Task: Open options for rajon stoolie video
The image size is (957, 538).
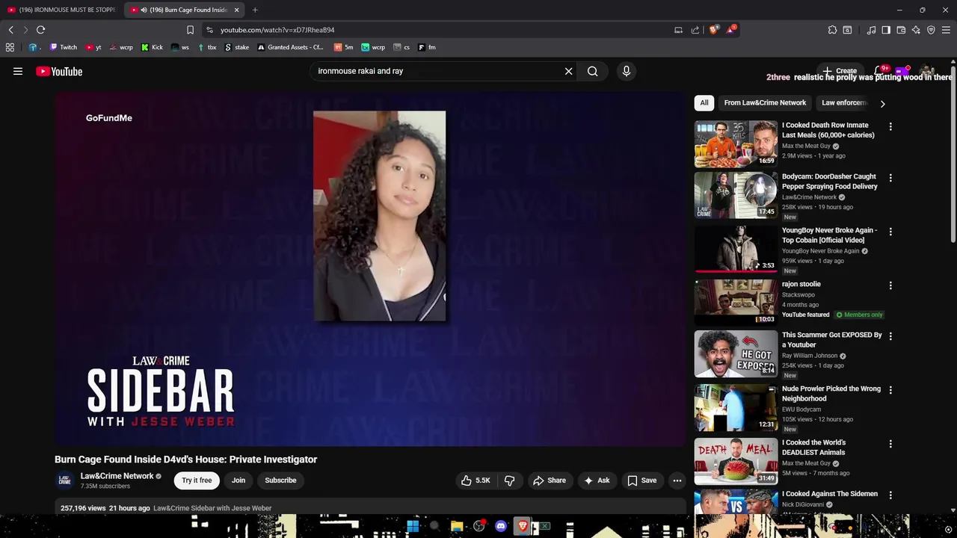Action: point(890,286)
